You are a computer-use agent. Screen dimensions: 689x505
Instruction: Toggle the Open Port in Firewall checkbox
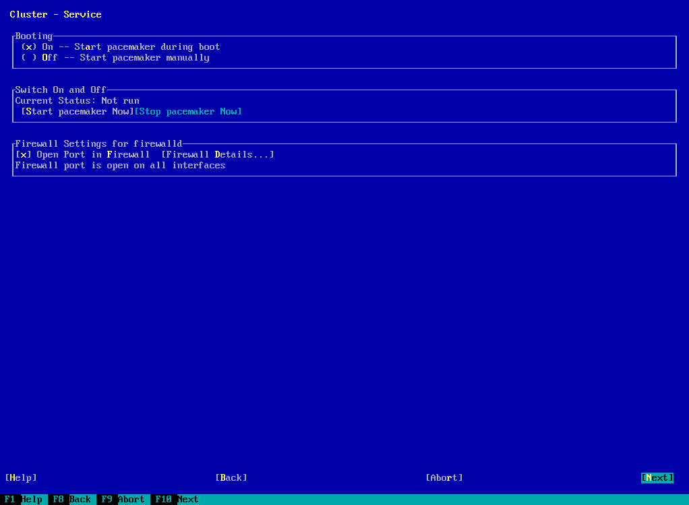(24, 155)
